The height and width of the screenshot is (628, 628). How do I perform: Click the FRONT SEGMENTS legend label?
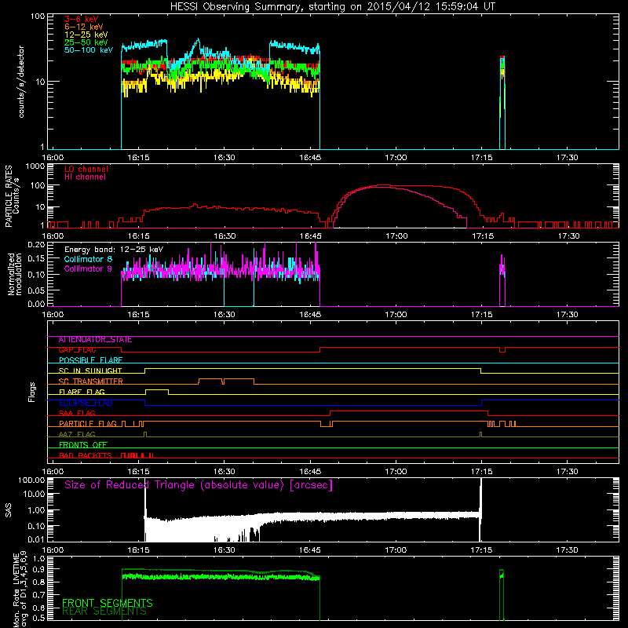108,603
